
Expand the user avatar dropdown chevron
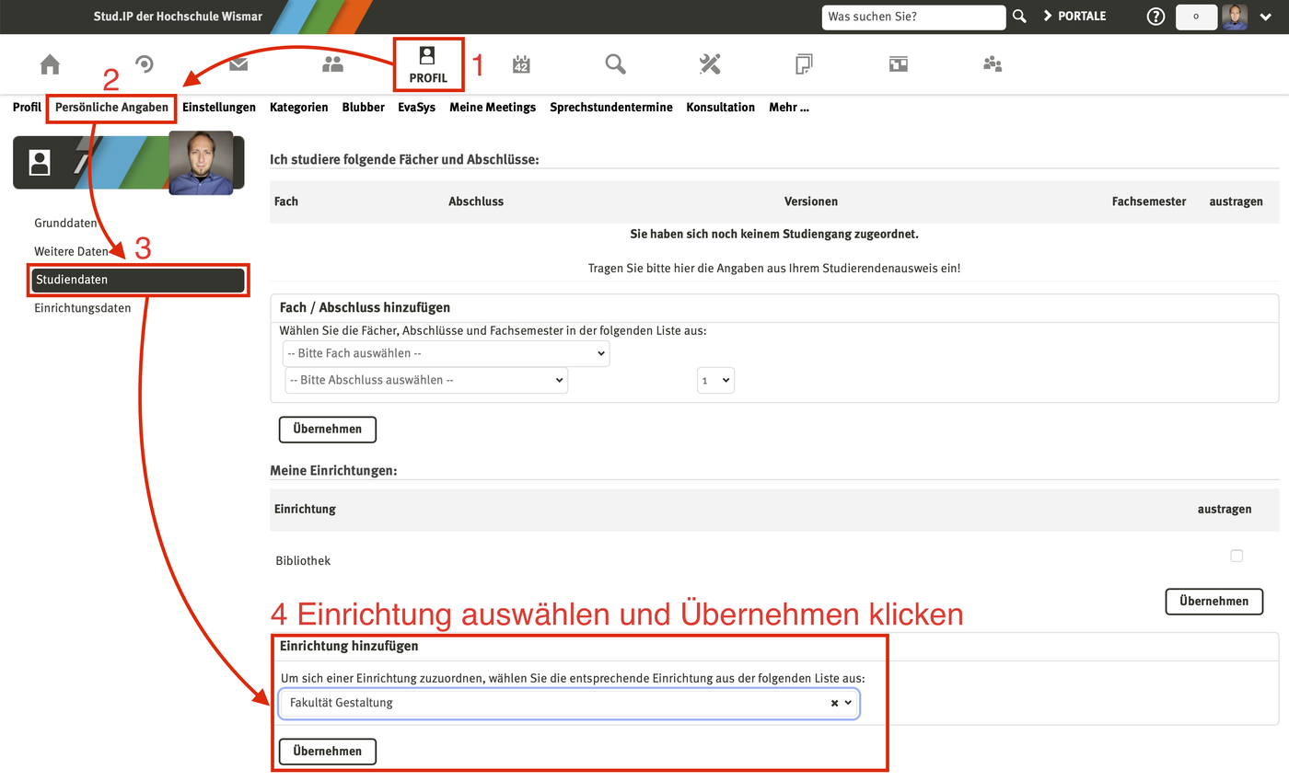1265,17
